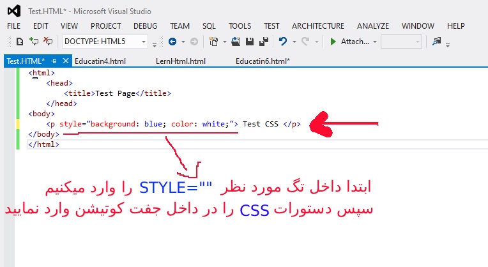Click the Undo arrow icon
Image resolution: width=488 pixels, height=267 pixels.
282,42
